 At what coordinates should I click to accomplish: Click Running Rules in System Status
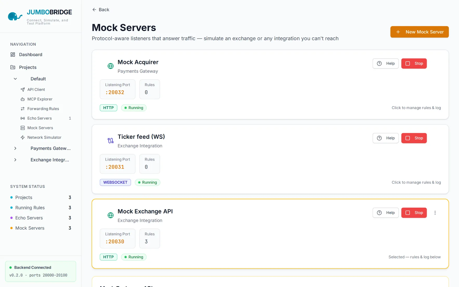click(x=41, y=208)
